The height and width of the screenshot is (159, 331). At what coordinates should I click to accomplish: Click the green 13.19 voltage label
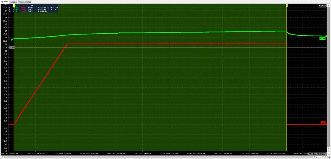(x=322, y=38)
